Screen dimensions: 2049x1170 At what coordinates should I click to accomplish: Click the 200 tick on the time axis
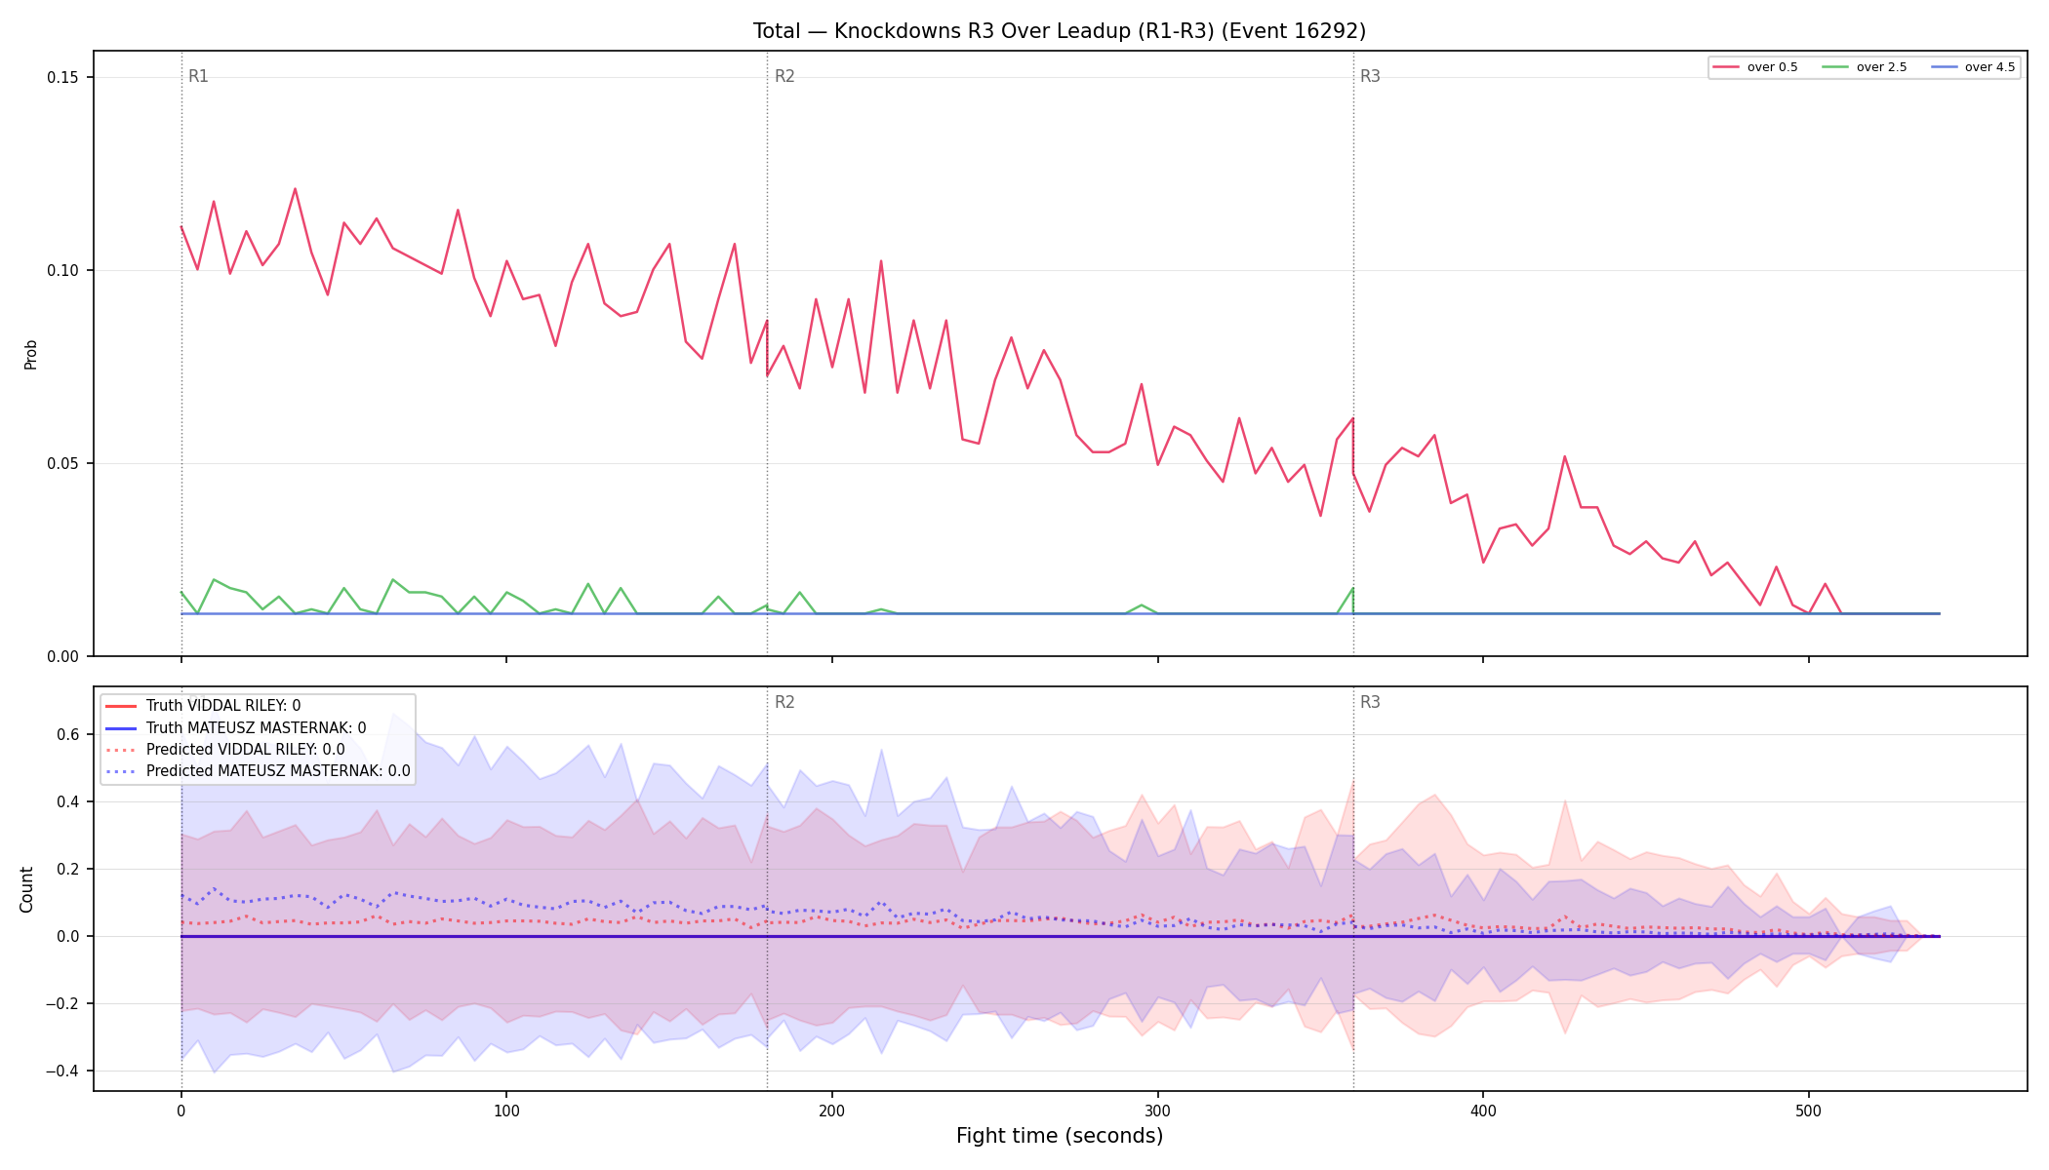coord(832,1111)
